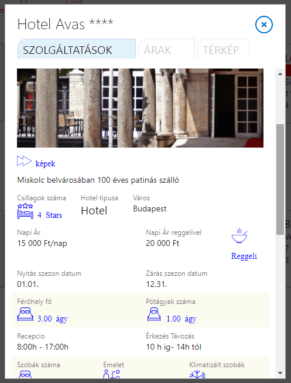Click the Szobák száma room icon
The image size is (291, 383).
(25, 374)
